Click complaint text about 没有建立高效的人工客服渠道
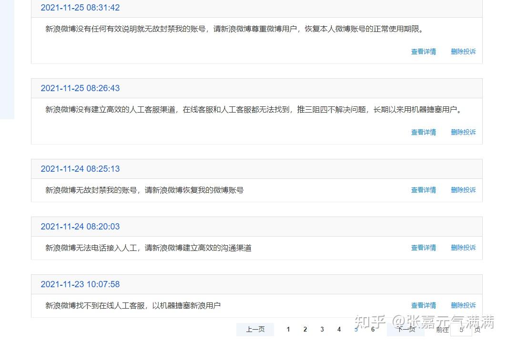 coord(253,110)
